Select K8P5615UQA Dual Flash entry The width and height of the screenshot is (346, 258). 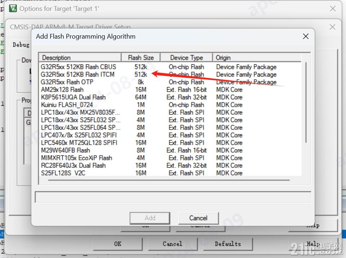click(170, 97)
